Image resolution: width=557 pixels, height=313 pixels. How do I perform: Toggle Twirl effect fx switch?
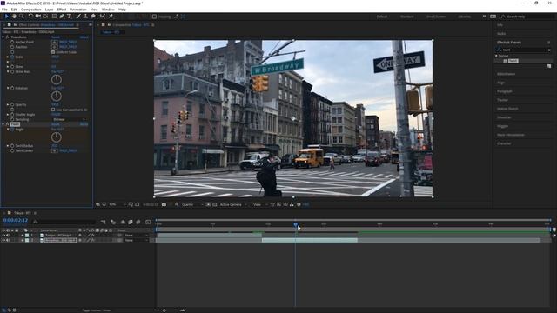[x=7, y=124]
